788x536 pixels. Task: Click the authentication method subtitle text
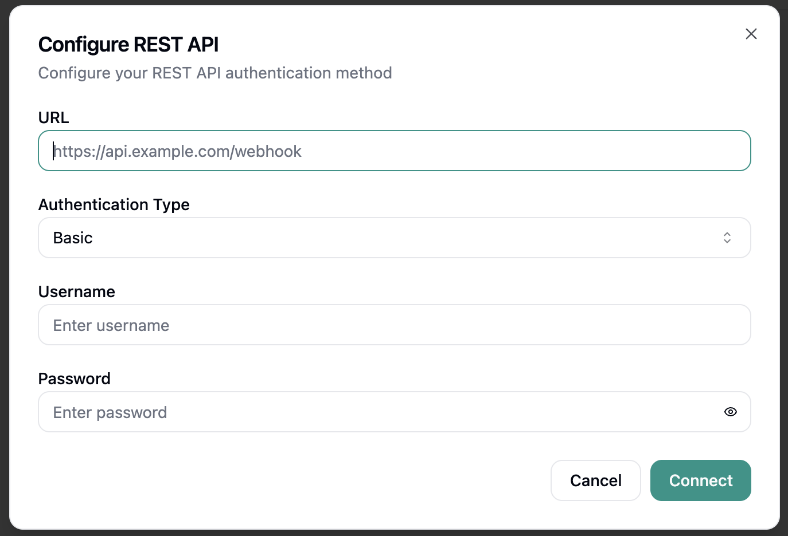click(214, 73)
